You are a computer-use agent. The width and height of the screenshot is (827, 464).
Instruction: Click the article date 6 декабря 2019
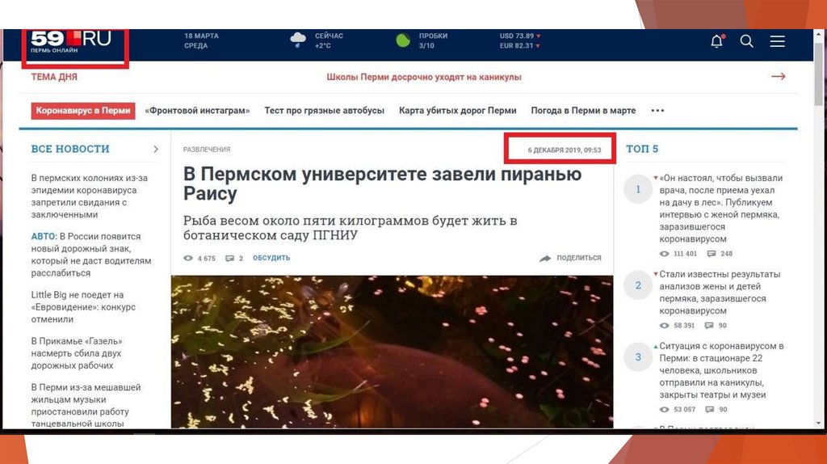coord(565,150)
